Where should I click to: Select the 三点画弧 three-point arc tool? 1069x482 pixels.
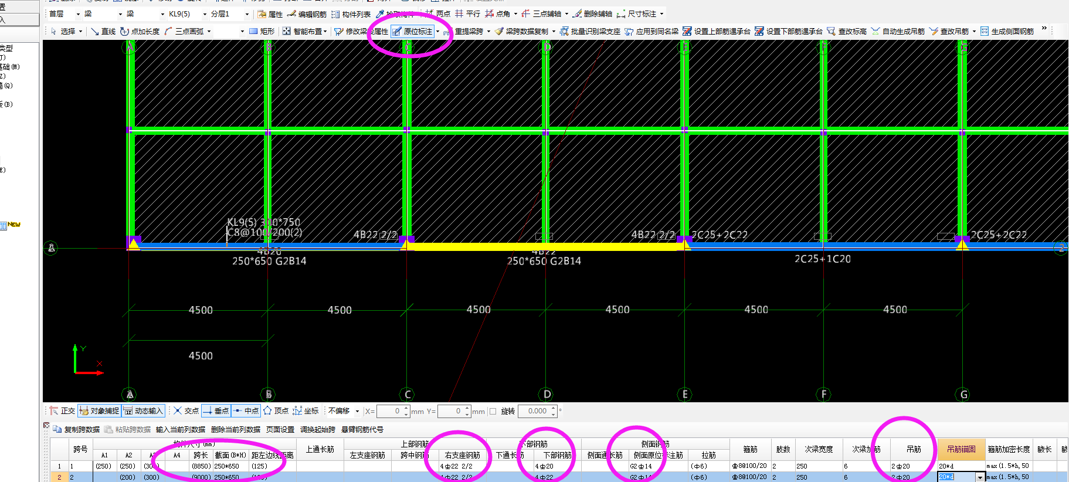click(x=184, y=31)
